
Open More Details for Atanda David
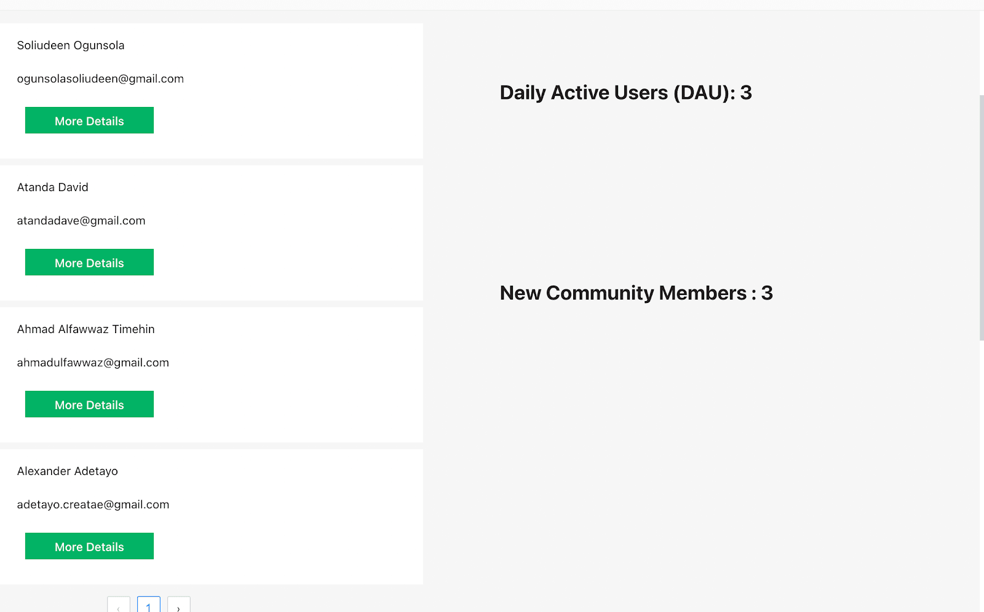pos(89,262)
